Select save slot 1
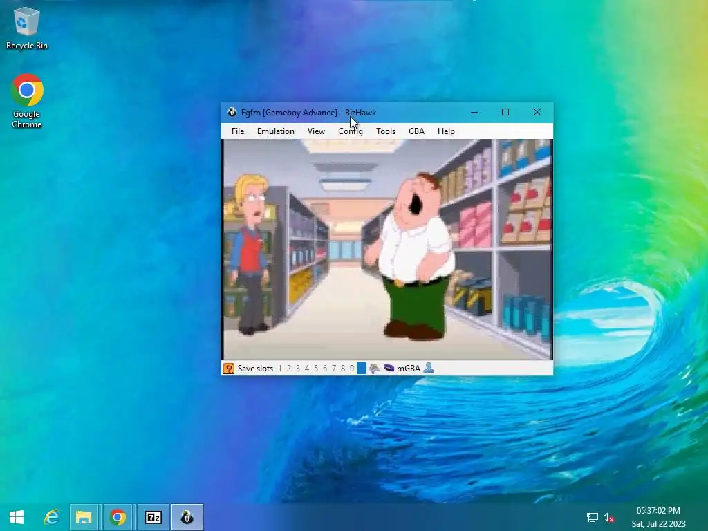This screenshot has height=531, width=708. pyautogui.click(x=280, y=369)
